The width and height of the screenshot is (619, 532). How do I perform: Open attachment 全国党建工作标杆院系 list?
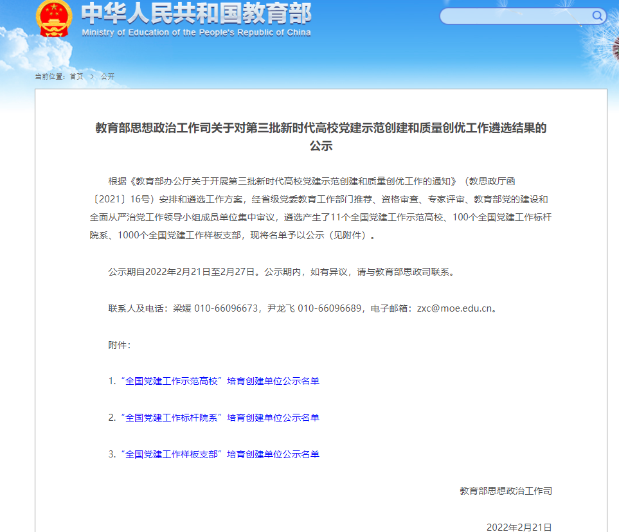(x=220, y=418)
